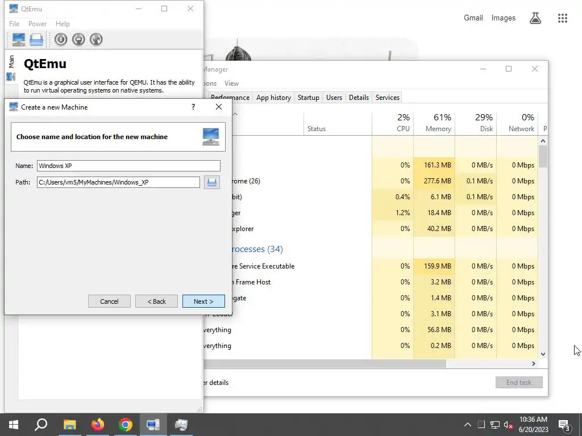Image resolution: width=582 pixels, height=436 pixels.
Task: Open the View menu in Task Manager
Action: (232, 83)
